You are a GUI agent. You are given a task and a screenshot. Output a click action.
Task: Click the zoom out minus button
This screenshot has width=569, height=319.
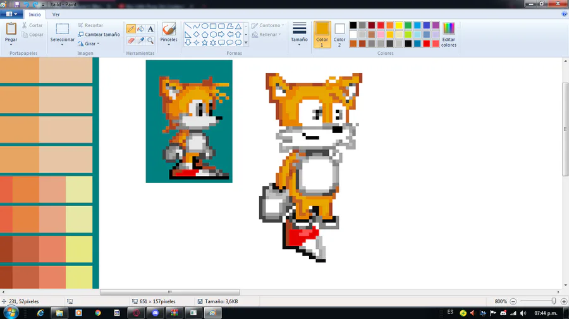click(513, 301)
